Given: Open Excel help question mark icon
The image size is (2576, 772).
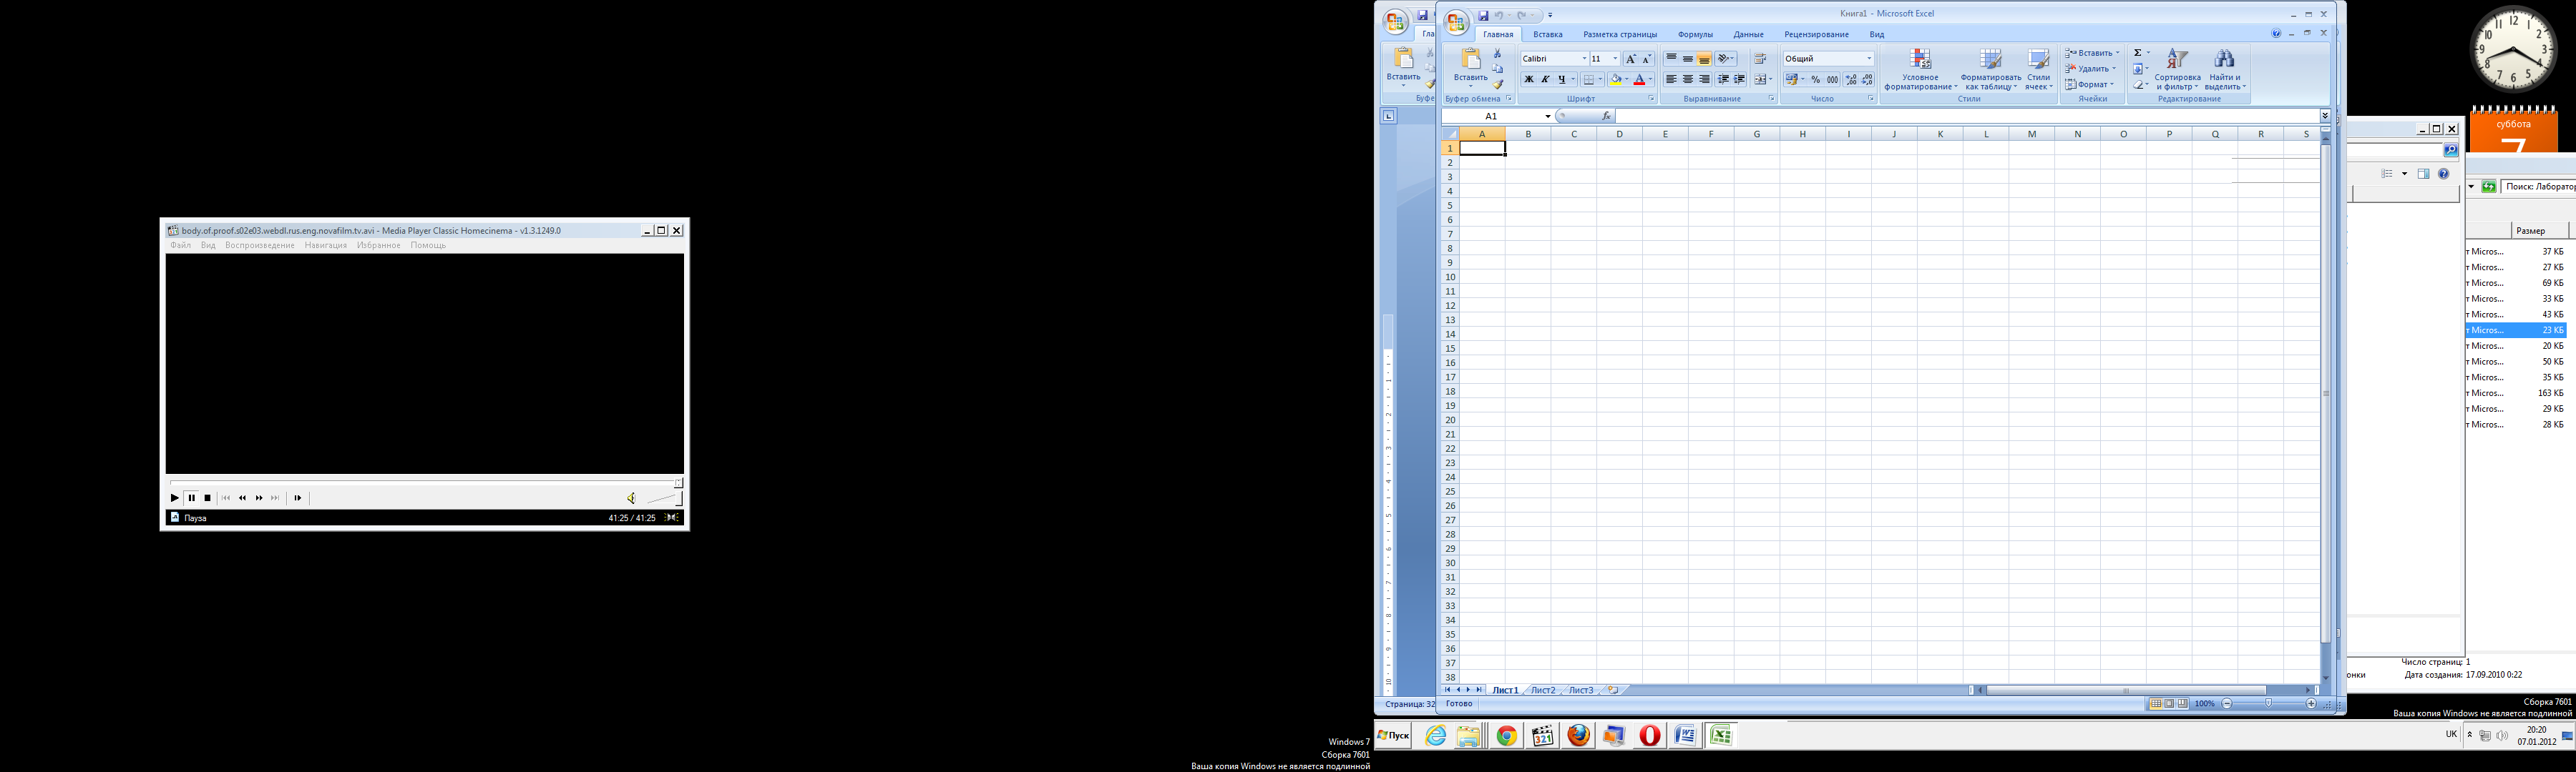Looking at the screenshot, I should 2276,34.
